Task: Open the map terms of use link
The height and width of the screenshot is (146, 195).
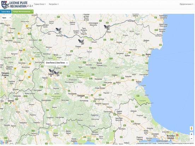Action: (x=164, y=144)
